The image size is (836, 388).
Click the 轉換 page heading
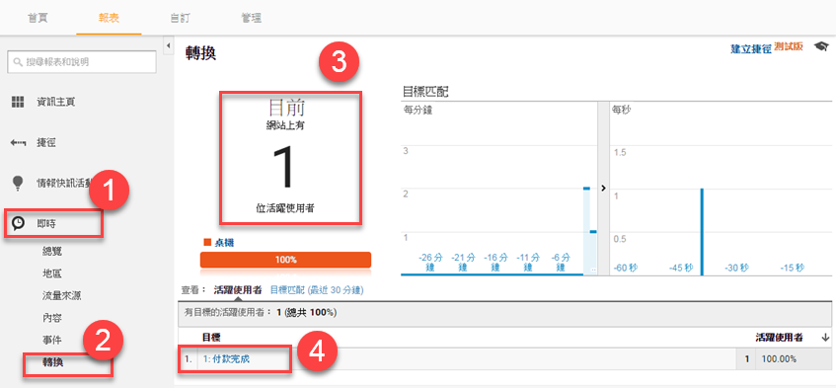click(x=201, y=53)
